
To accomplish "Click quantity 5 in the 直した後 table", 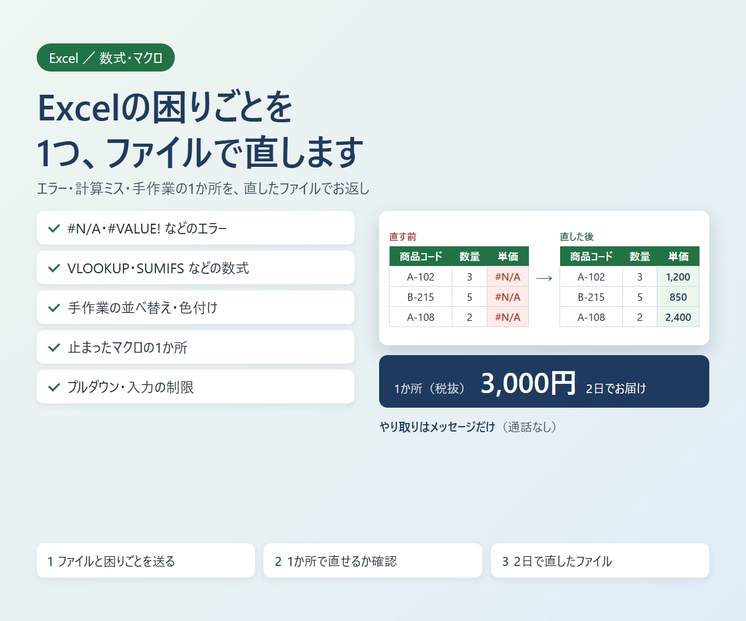I will coord(640,297).
